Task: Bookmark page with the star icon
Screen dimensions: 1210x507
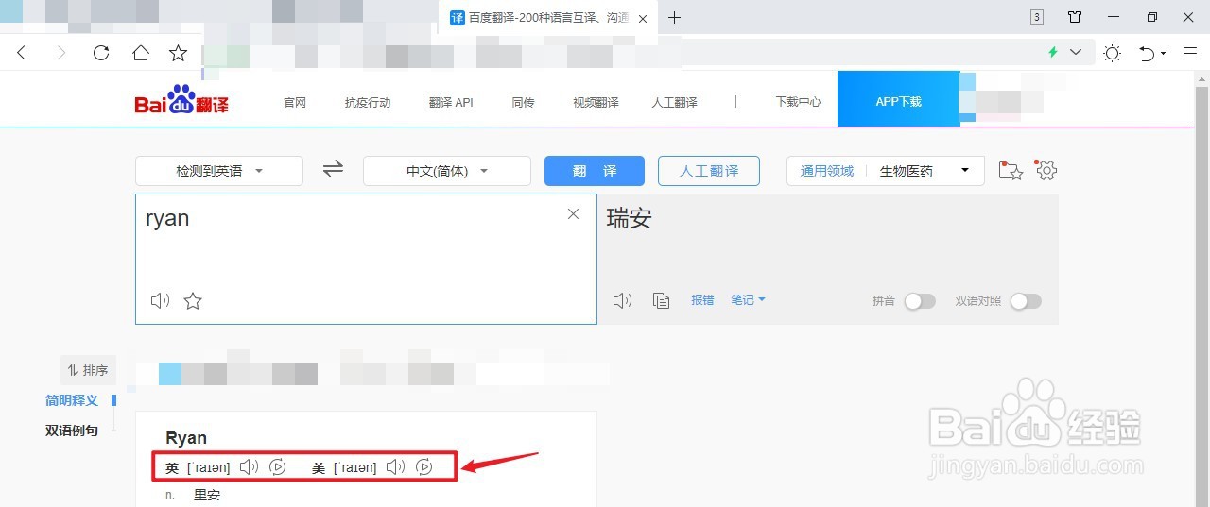Action: (x=178, y=53)
